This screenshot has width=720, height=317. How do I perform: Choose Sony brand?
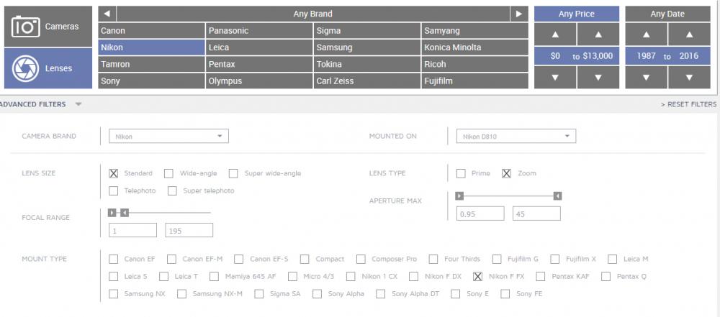151,81
